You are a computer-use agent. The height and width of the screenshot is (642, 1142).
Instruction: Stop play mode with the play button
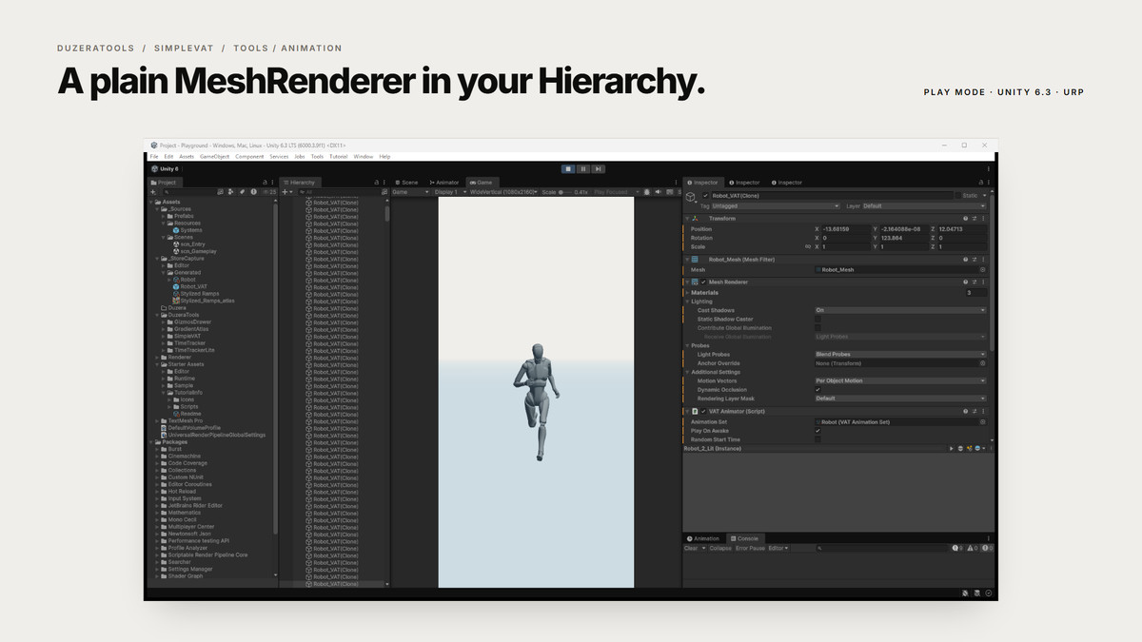[568, 168]
